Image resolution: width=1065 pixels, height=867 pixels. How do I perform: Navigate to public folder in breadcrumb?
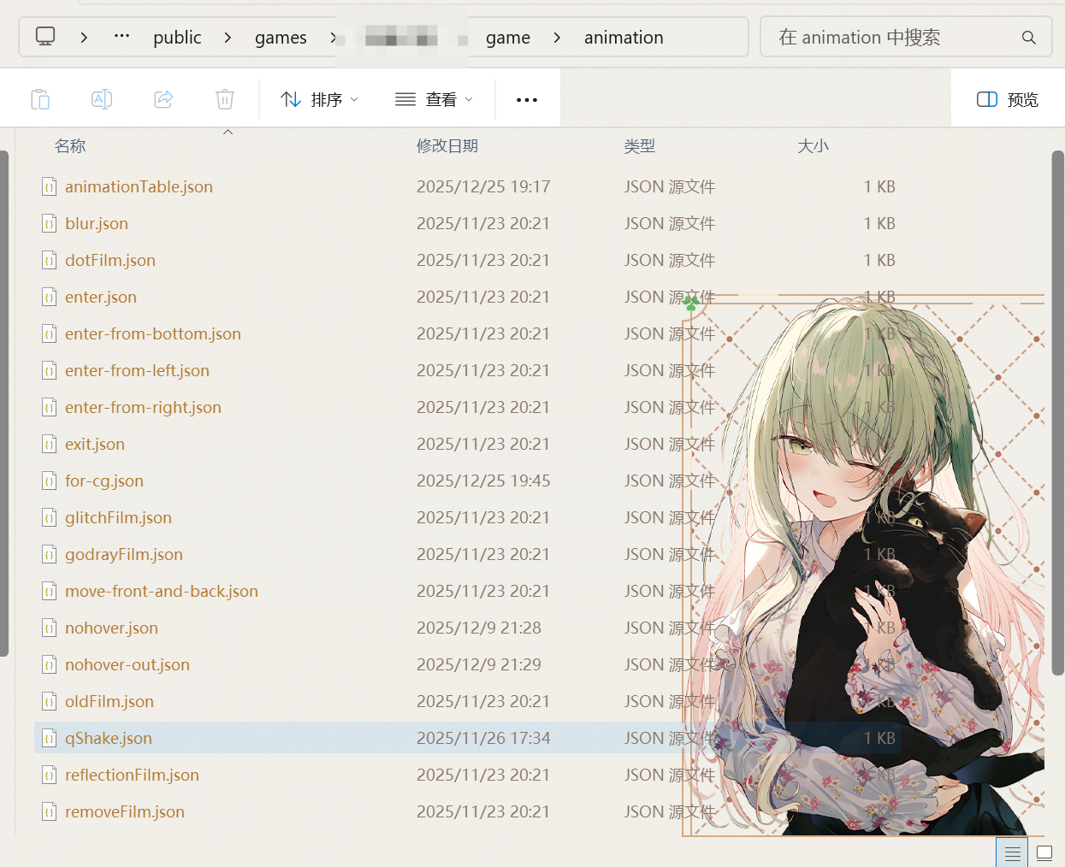pos(177,38)
